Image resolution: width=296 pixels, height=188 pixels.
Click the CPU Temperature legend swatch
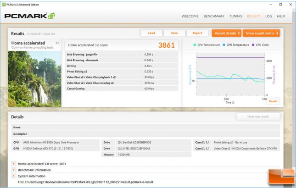(195, 45)
